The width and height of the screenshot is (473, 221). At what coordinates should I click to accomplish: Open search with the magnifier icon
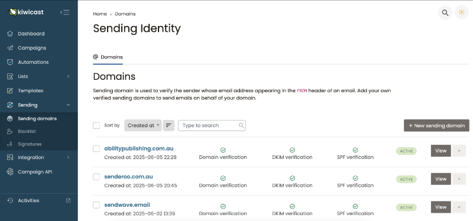pos(445,12)
